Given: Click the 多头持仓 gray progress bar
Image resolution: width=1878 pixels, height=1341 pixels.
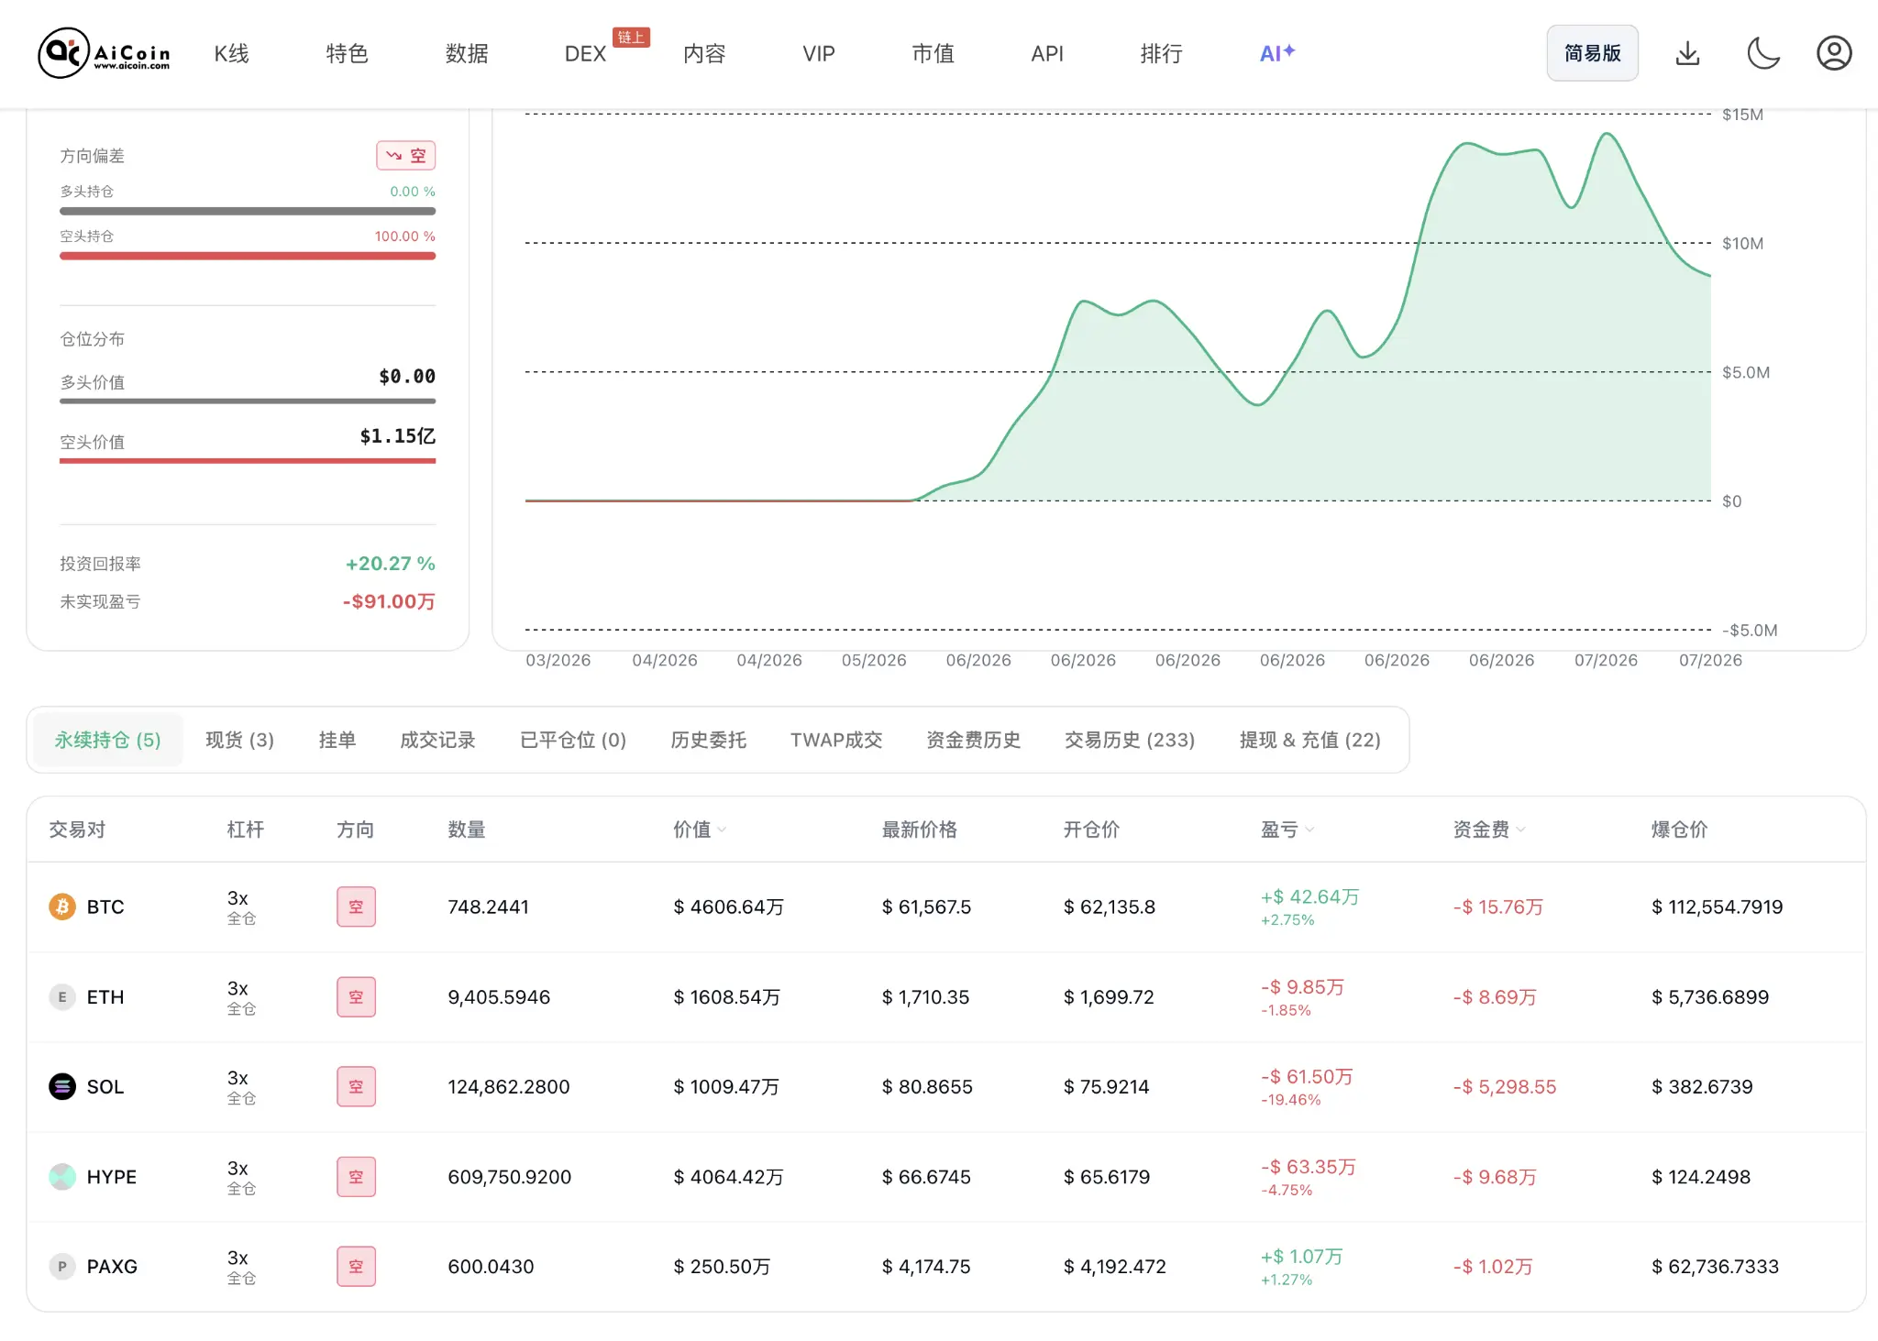Looking at the screenshot, I should (x=248, y=211).
